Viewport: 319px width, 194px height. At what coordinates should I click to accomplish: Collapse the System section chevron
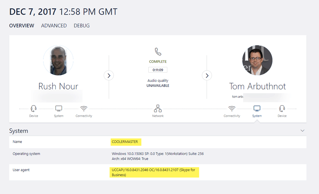tap(302, 131)
